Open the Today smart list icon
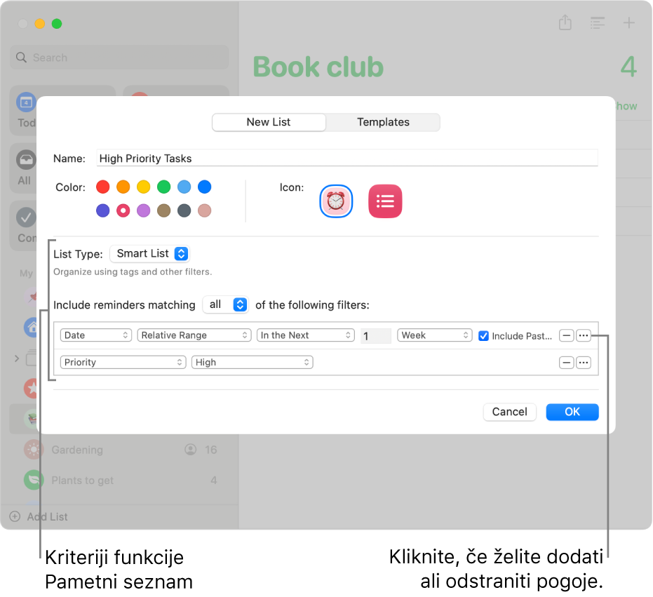The height and width of the screenshot is (597, 653). click(26, 102)
